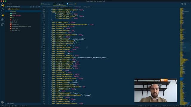This screenshot has width=191, height=107.
Task: Change the UTF-8 encoding in status bar
Action: click(156, 106)
